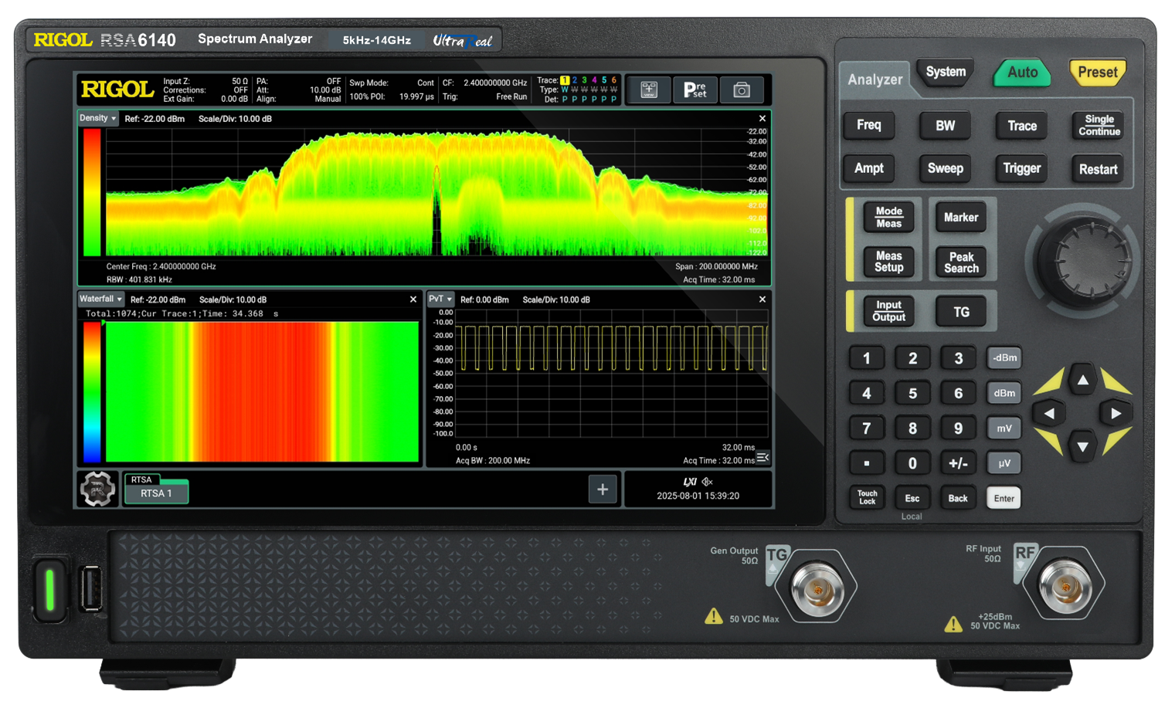Tap the 'Span : 200.000000 MHz' readout
The width and height of the screenshot is (1175, 701).
click(x=716, y=266)
